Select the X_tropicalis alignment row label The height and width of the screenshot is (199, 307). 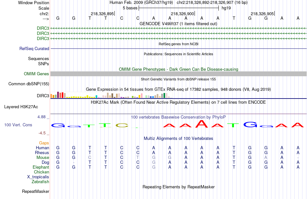tap(38, 177)
